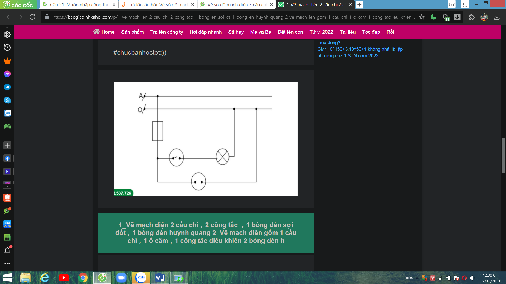Screen dimensions: 506x284
Task: Expand sidebar more options ellipsis
Action: point(7,263)
